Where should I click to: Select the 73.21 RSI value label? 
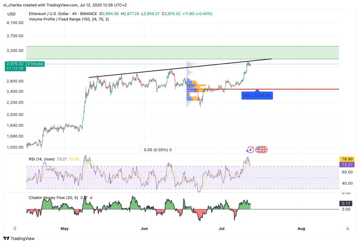coord(346,165)
